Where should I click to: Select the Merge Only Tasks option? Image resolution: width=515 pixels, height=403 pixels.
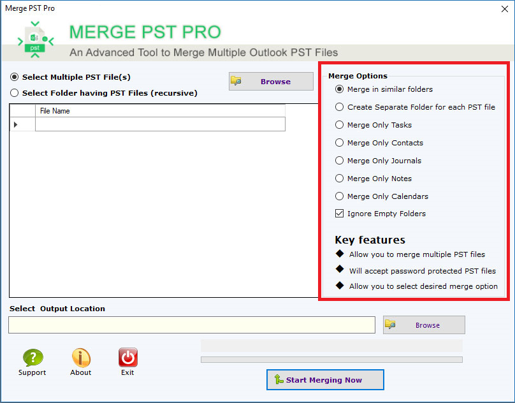pos(339,124)
